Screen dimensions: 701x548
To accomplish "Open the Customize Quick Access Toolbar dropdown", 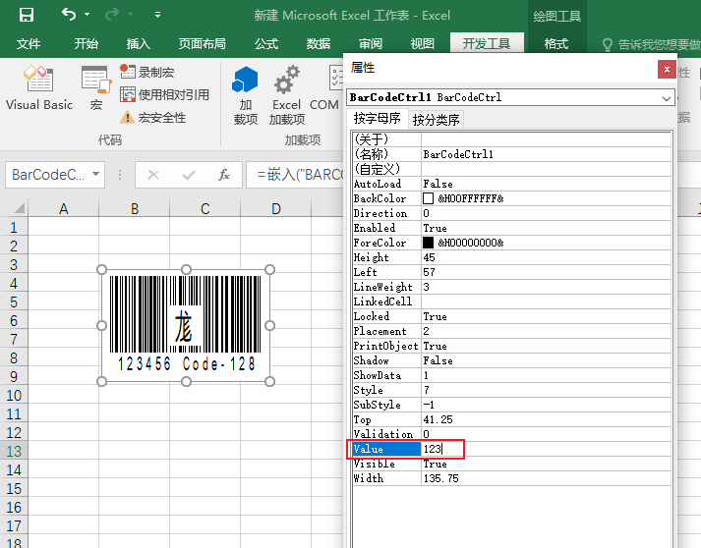I will coord(157,15).
